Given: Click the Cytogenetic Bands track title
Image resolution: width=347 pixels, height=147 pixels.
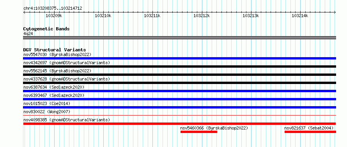Looking at the screenshot, I should [x=46, y=29].
